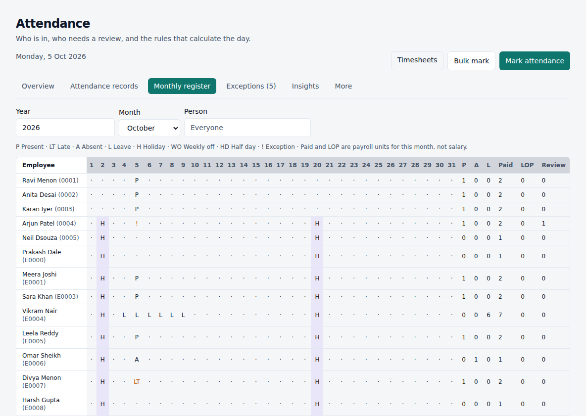
Task: Click the day 31 column header
Action: click(x=452, y=165)
